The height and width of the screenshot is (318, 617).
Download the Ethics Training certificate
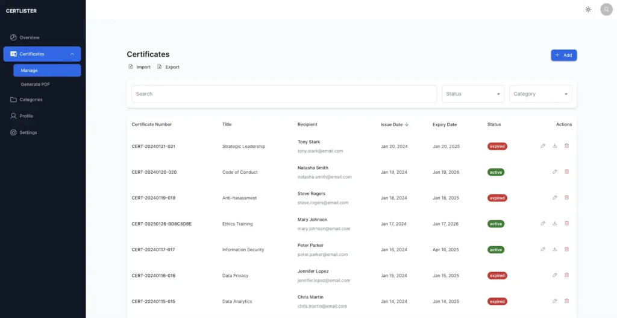coord(555,223)
